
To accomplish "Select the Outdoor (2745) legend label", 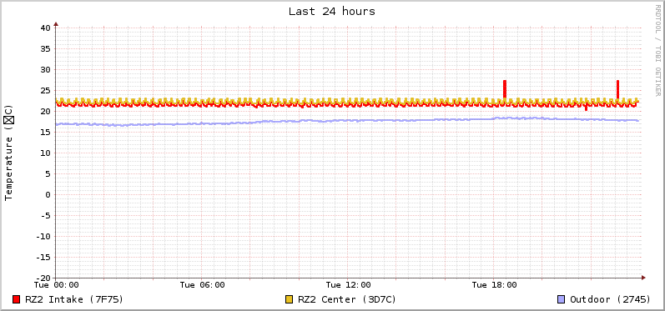I will coord(610,299).
